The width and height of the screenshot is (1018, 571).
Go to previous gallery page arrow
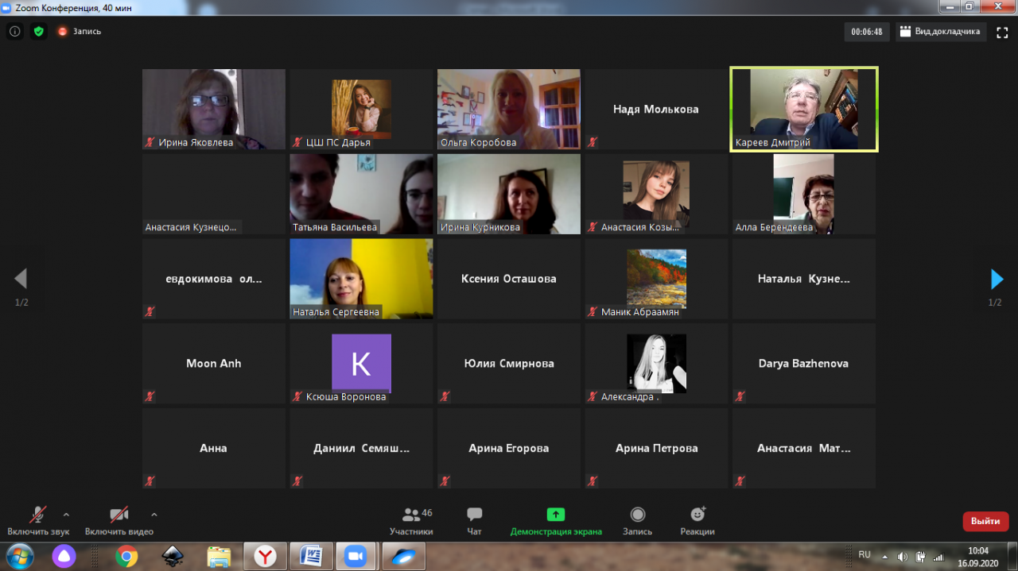(x=21, y=279)
